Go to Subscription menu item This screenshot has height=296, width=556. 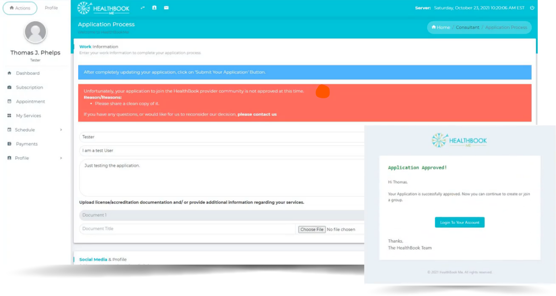30,88
